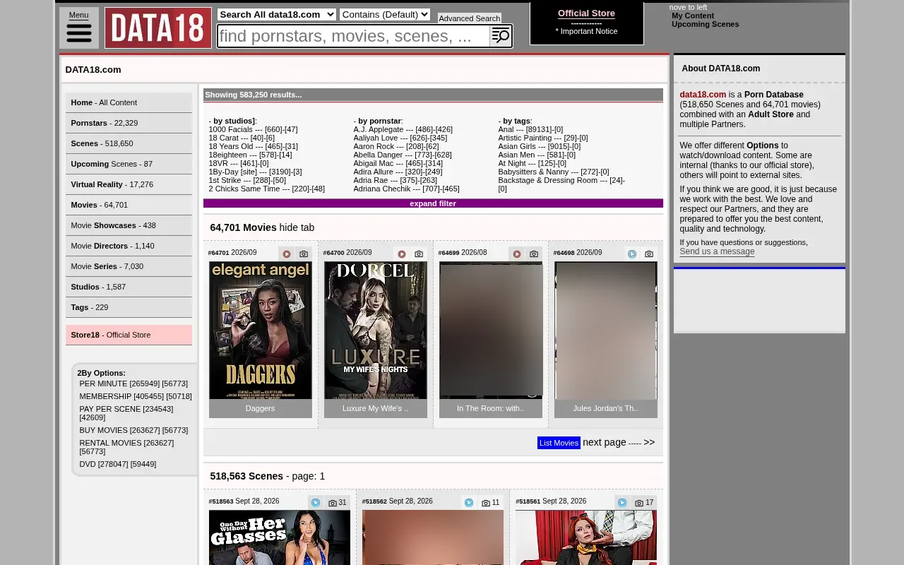The width and height of the screenshot is (904, 565).
Task: Click the search magnifier list icon
Action: click(501, 36)
